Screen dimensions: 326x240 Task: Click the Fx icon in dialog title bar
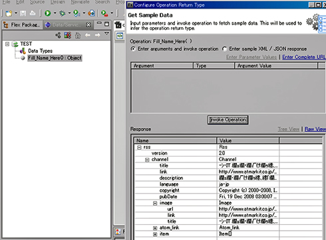point(130,5)
